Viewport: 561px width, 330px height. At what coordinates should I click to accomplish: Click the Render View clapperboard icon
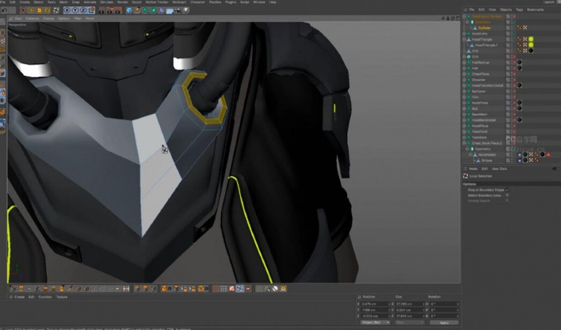click(x=102, y=10)
